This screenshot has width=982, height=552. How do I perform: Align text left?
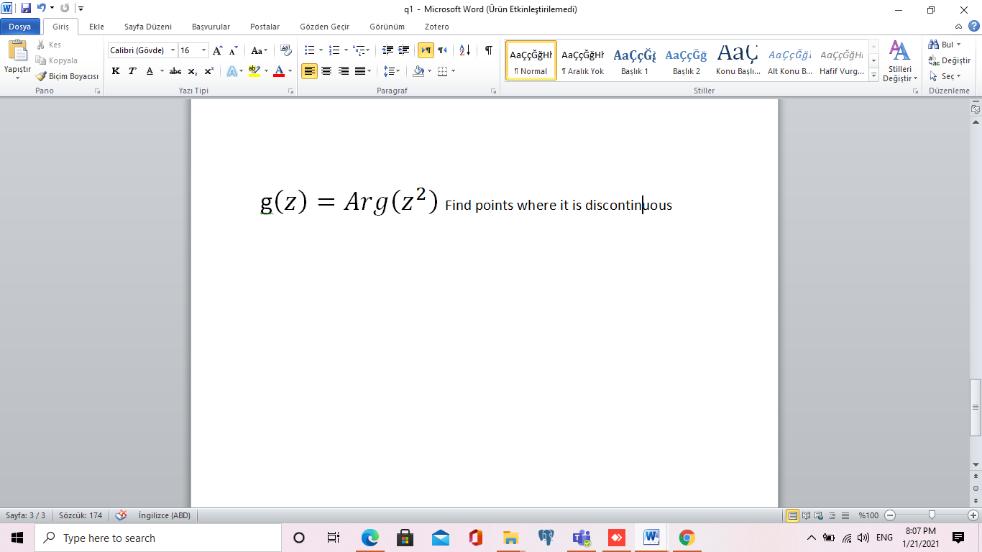[x=309, y=71]
